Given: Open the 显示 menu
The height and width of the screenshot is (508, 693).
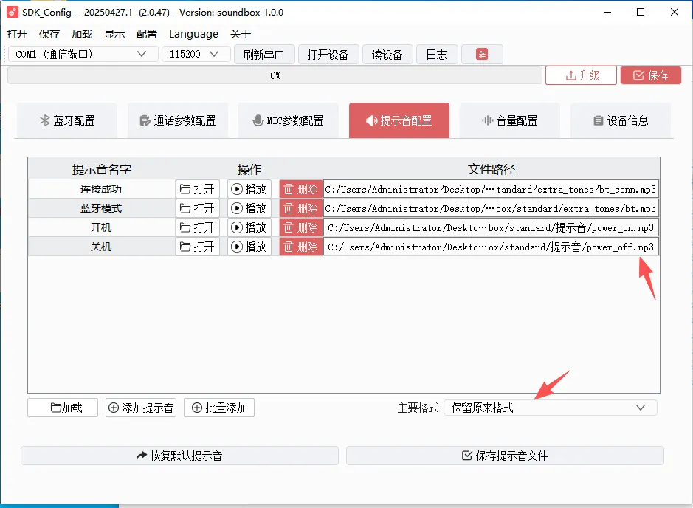Looking at the screenshot, I should (114, 34).
